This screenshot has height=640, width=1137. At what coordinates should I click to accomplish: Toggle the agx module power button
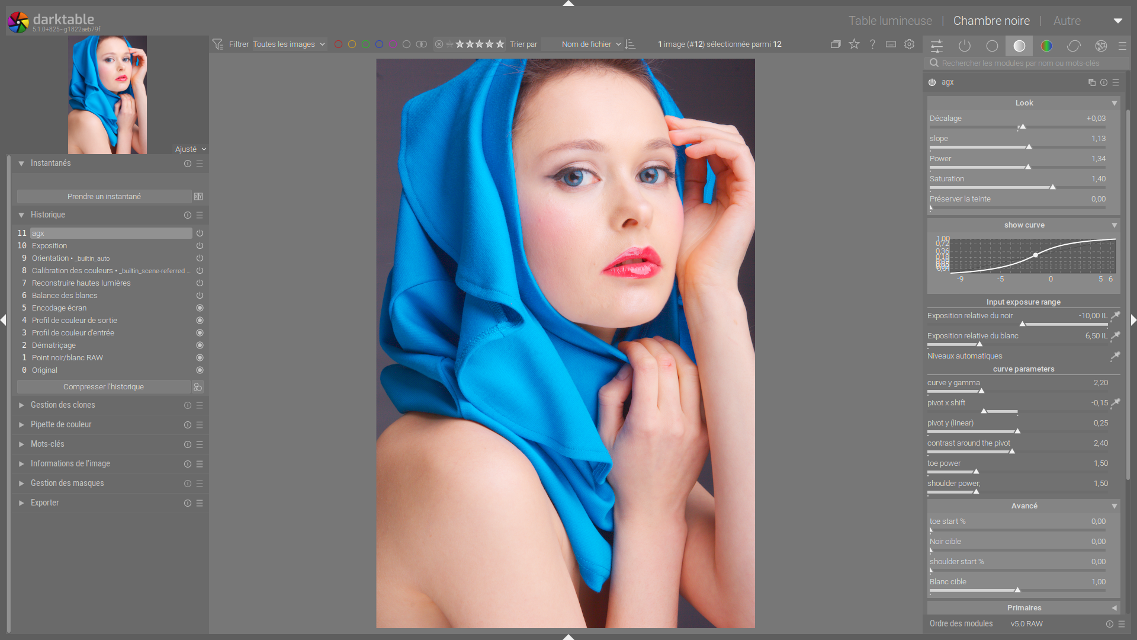pyautogui.click(x=932, y=82)
